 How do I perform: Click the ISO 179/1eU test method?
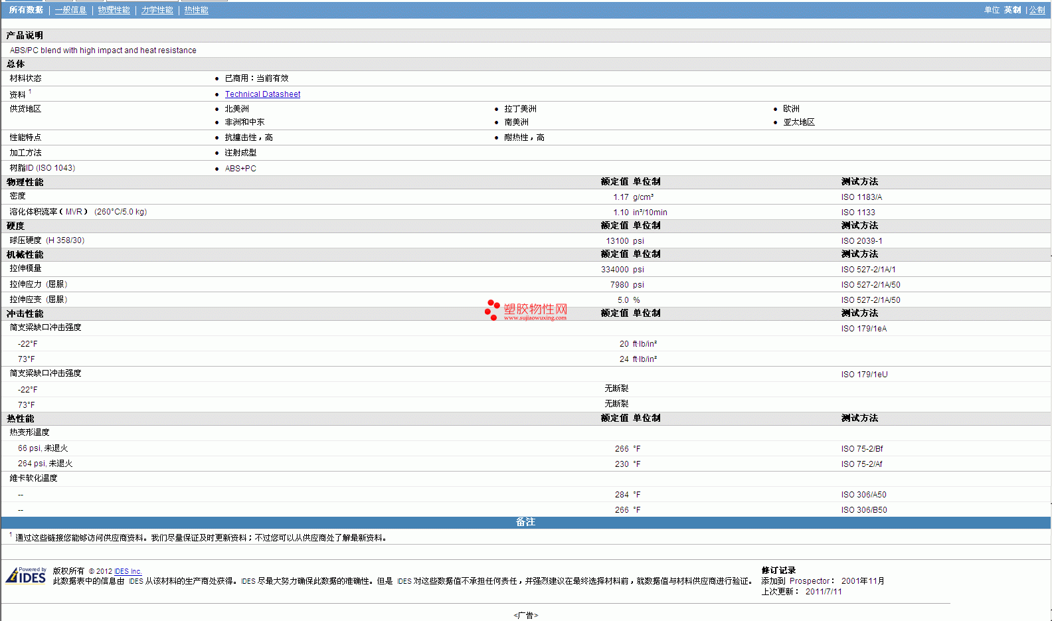(x=864, y=375)
